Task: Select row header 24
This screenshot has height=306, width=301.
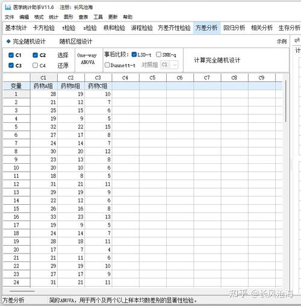Action: 16,282
